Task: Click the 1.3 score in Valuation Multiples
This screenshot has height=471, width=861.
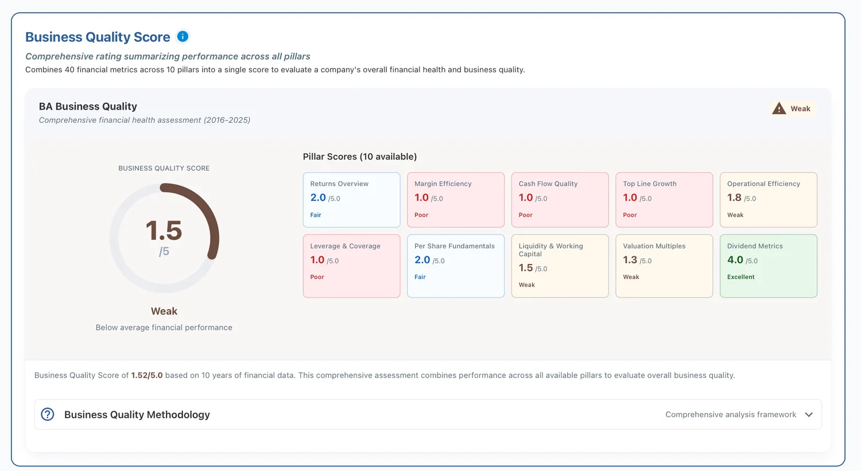Action: click(630, 260)
